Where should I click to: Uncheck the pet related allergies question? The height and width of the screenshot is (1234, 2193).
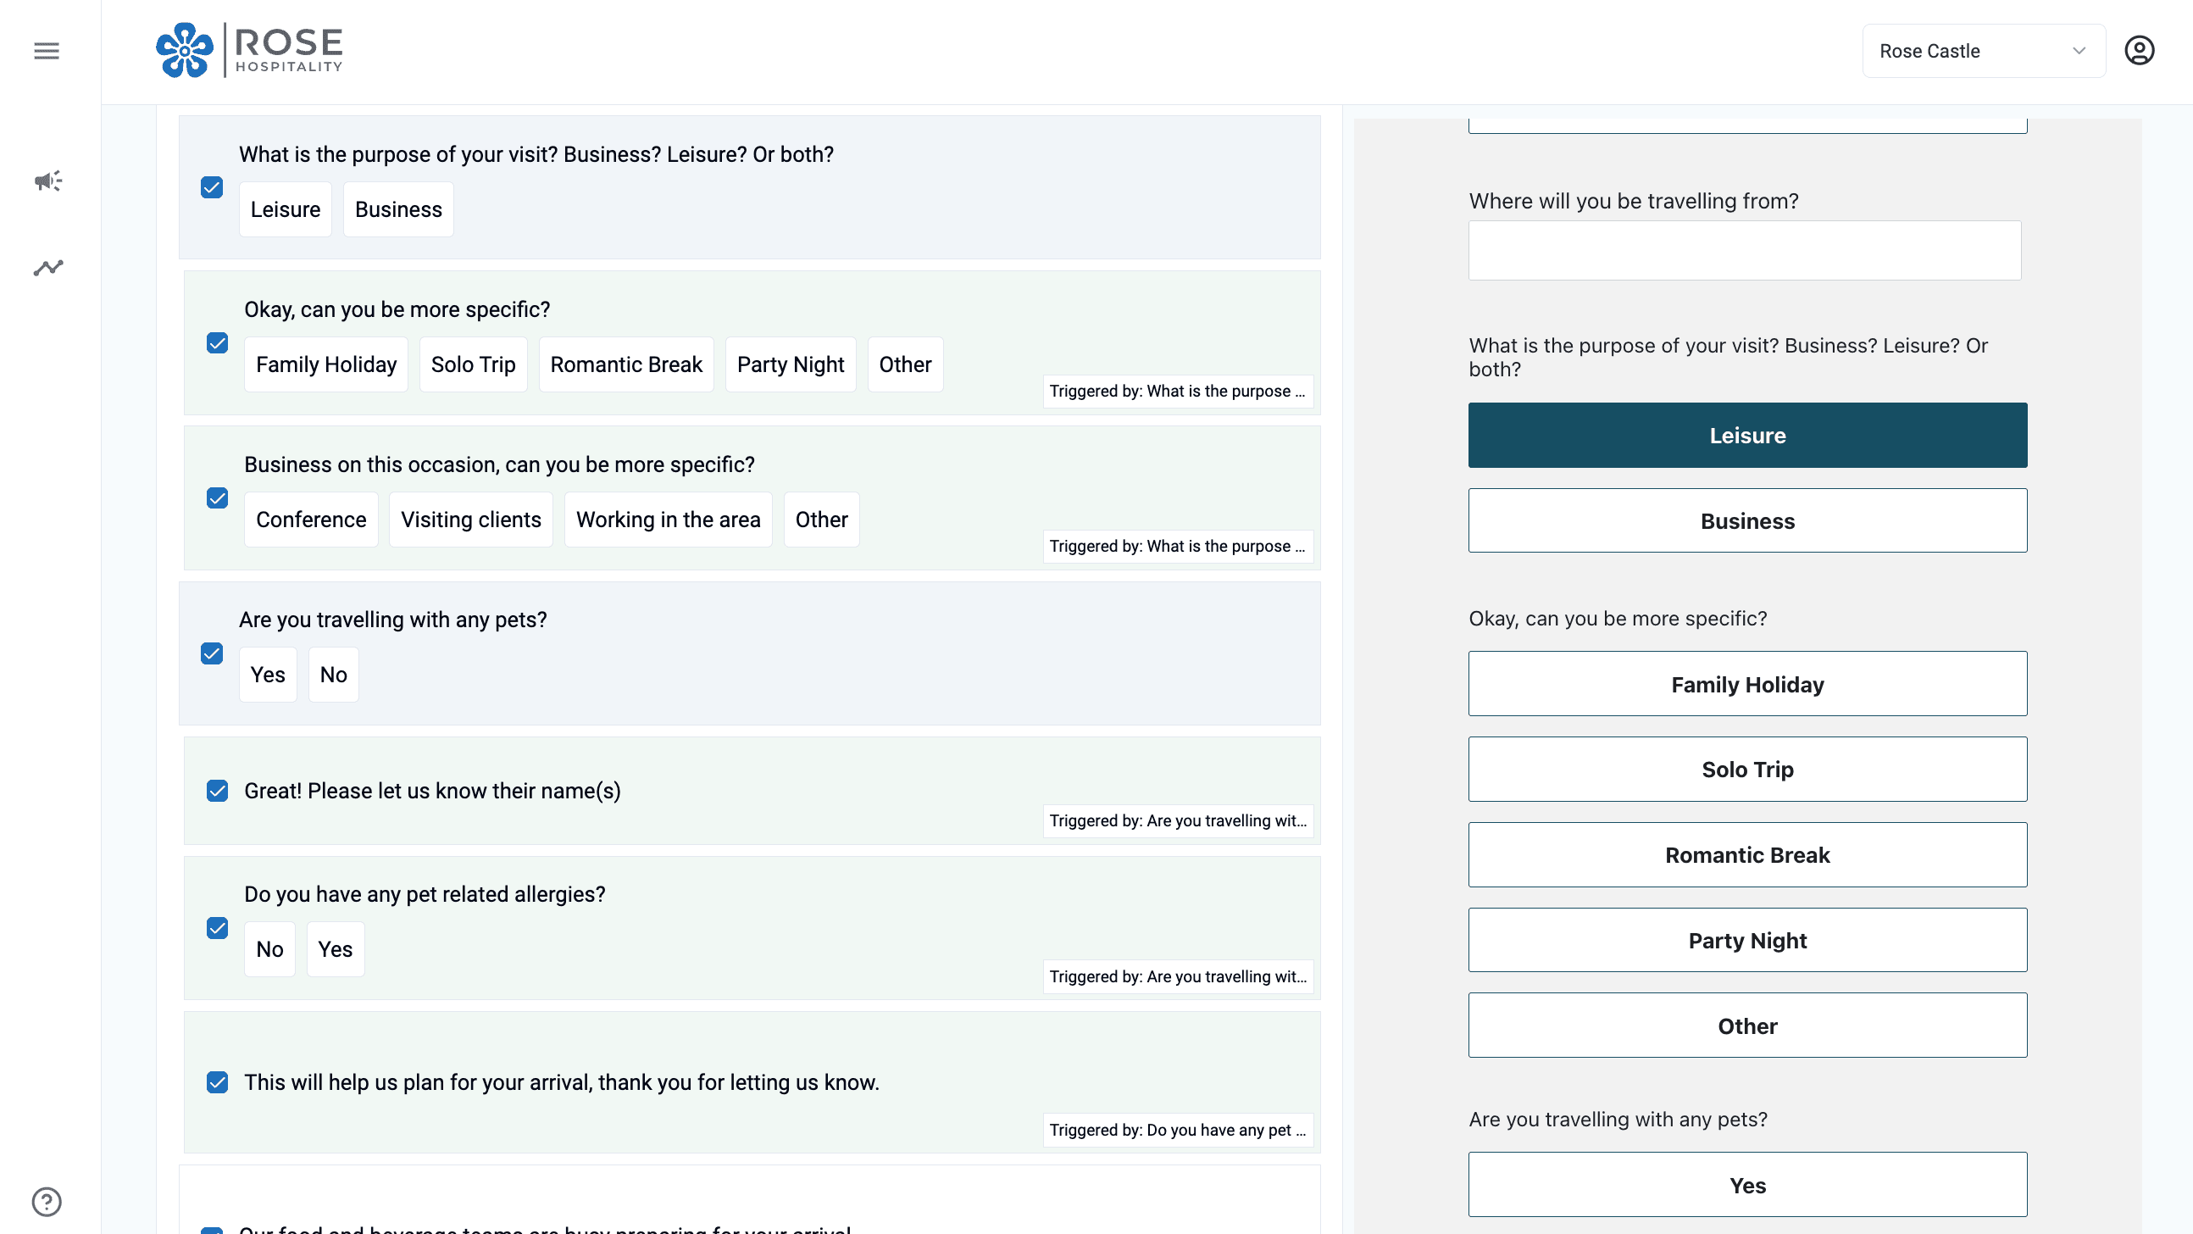click(217, 927)
